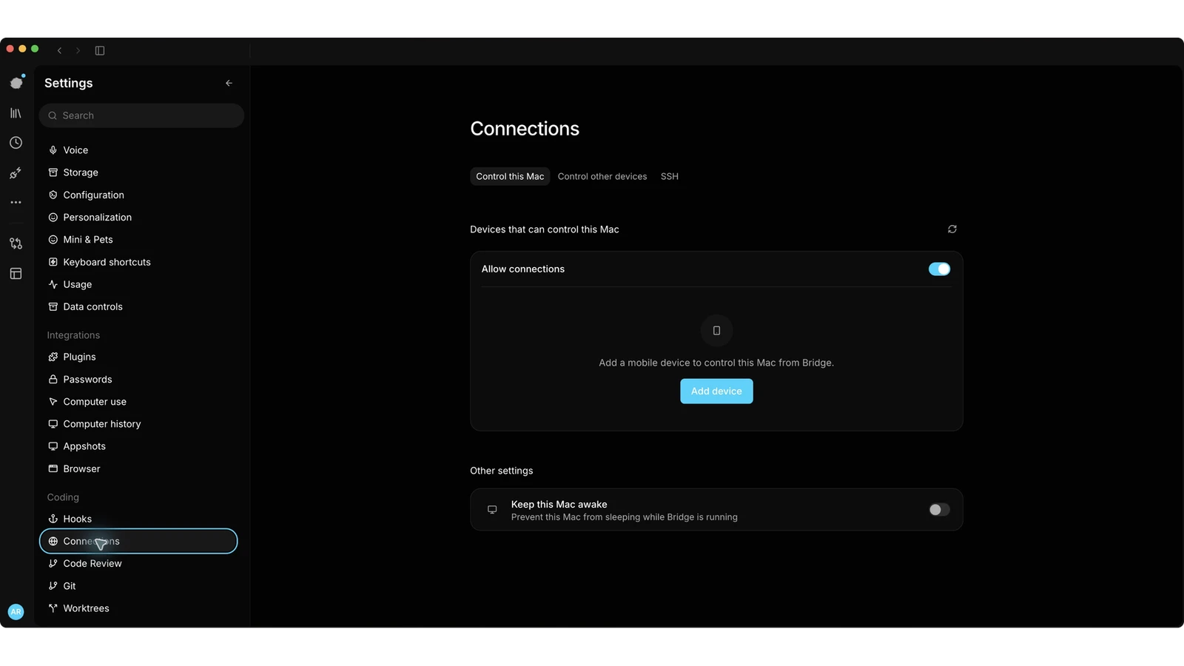Open Passwords settings
The image size is (1184, 666).
click(138, 380)
